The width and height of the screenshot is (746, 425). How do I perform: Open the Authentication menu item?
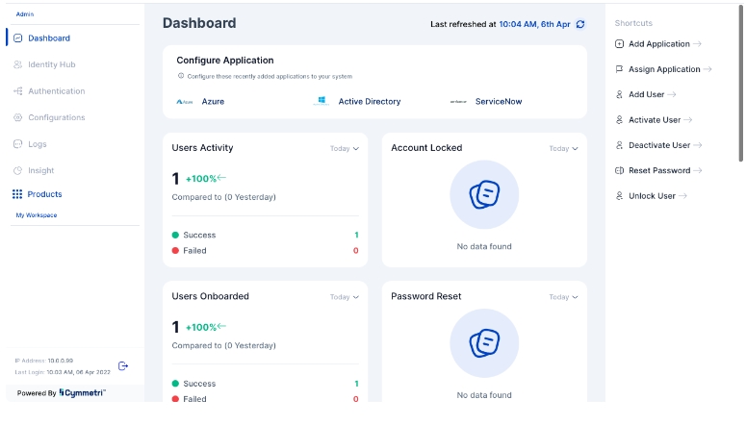(56, 91)
